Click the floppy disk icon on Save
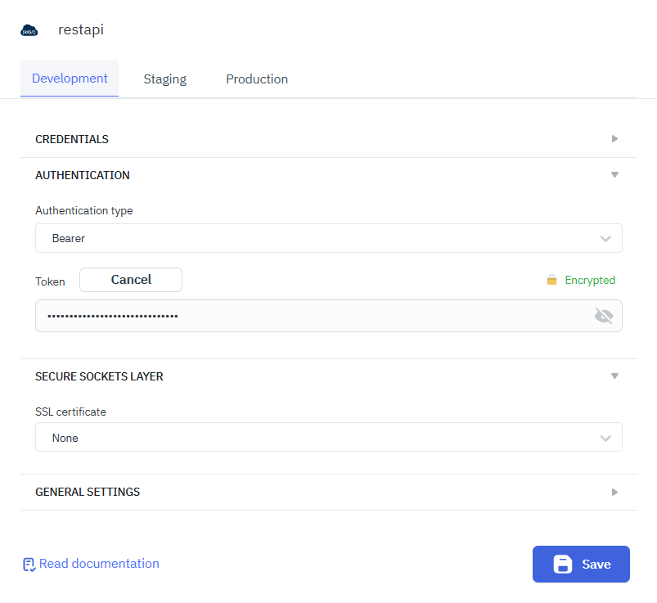This screenshot has width=657, height=603. tap(562, 565)
